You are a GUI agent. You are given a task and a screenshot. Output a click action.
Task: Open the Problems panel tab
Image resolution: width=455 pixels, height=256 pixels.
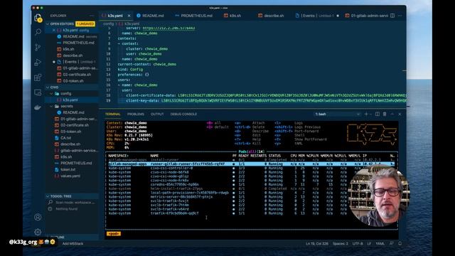[x=136, y=114]
